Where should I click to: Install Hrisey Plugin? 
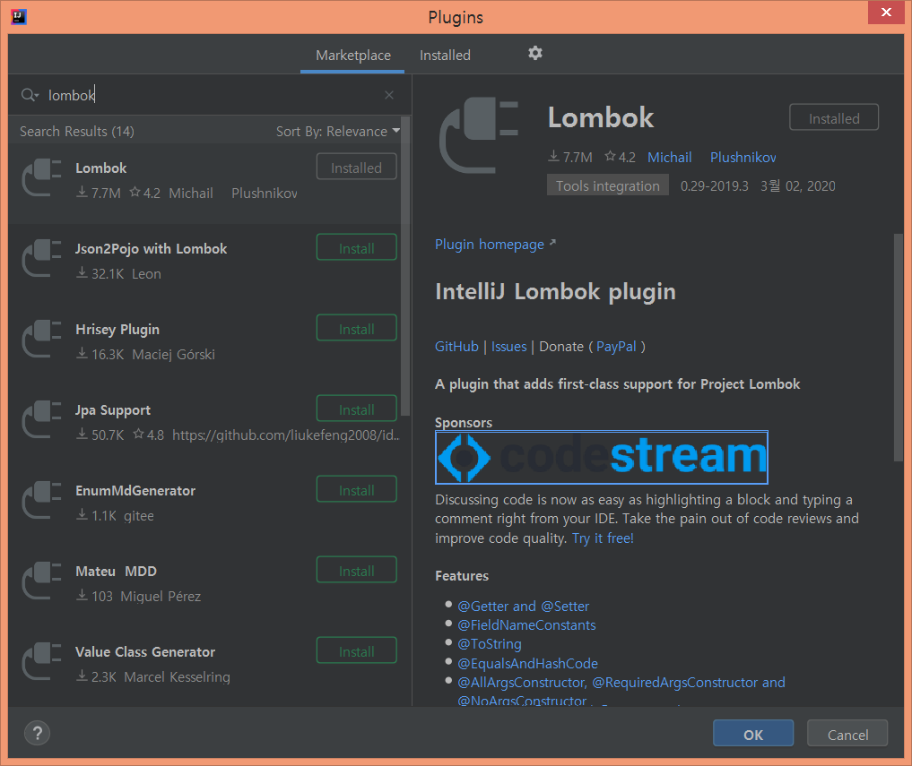[357, 329]
